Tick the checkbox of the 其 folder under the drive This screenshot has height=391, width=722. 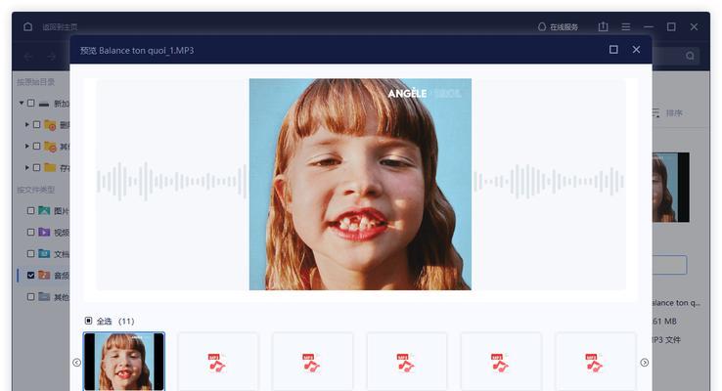coord(37,146)
